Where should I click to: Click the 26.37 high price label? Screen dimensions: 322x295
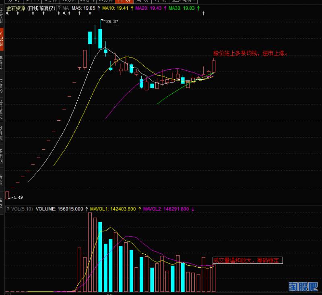pos(112,22)
